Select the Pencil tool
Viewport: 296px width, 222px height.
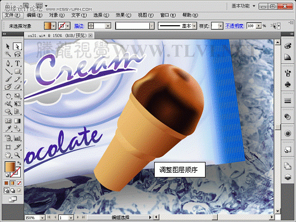tap(17, 79)
